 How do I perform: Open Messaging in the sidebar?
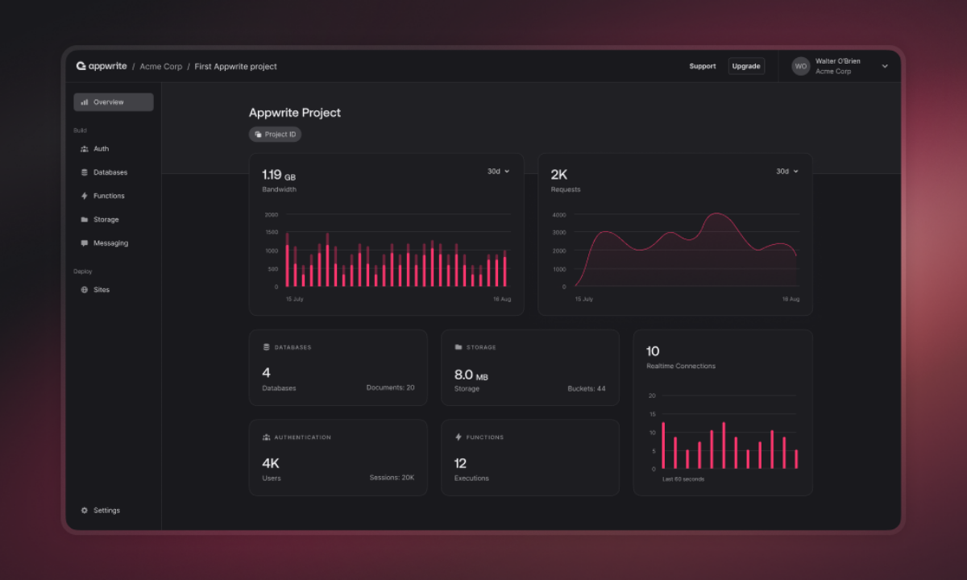(114, 242)
